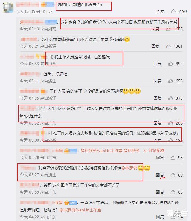Reply to the 退圈，打牌吧 comment
This screenshot has width=191, height=221.
158,81
